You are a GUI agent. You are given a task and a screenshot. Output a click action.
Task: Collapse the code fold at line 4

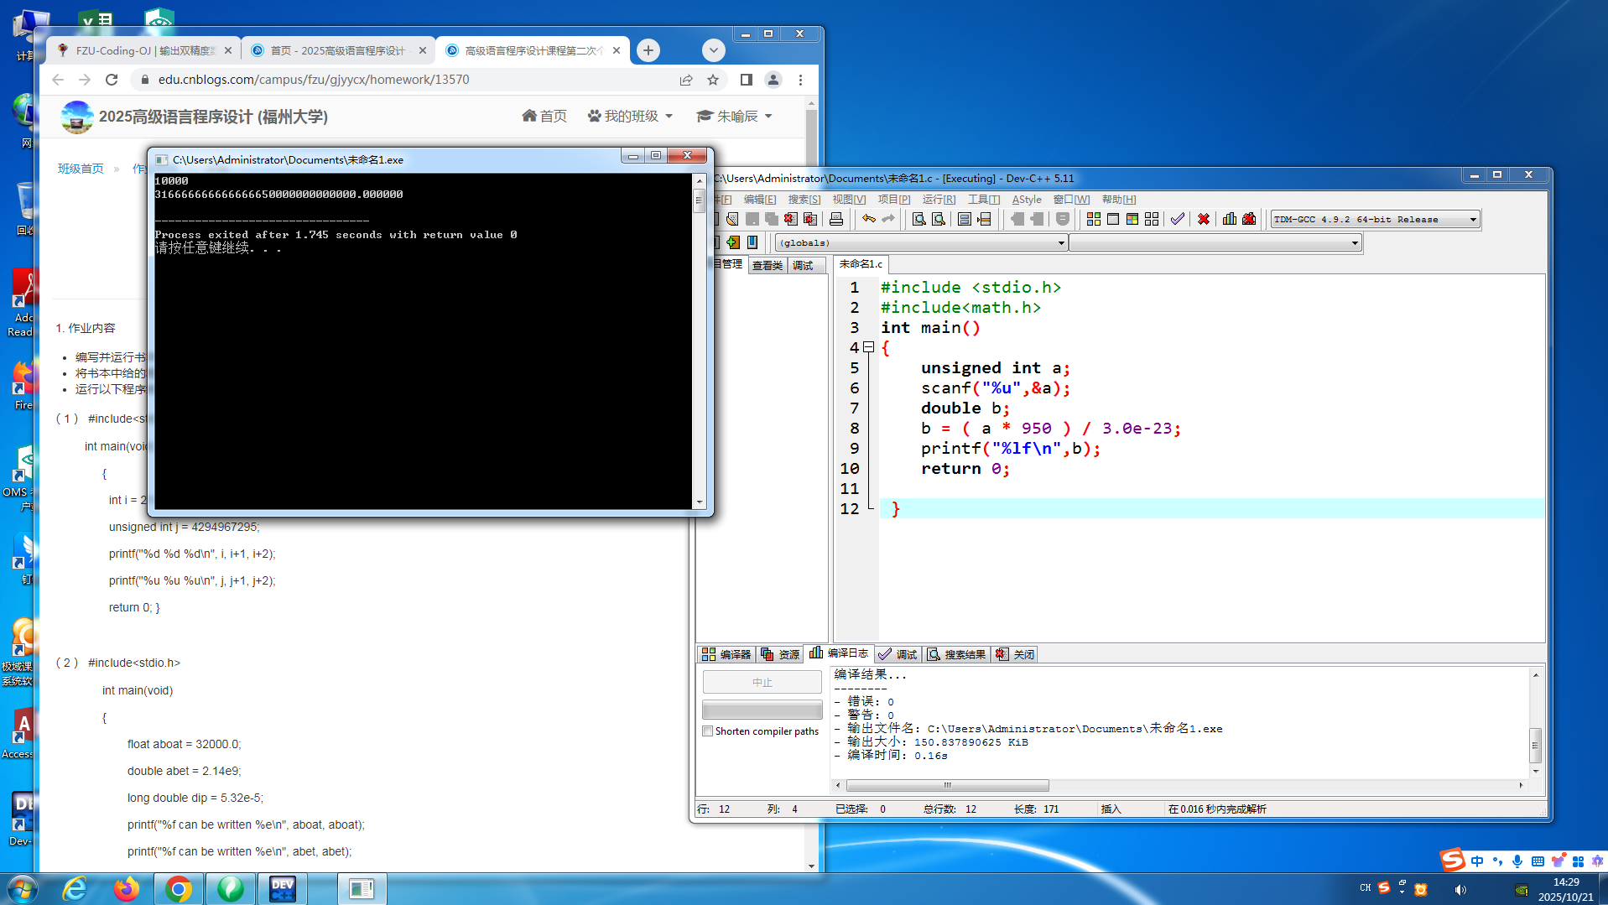(869, 347)
